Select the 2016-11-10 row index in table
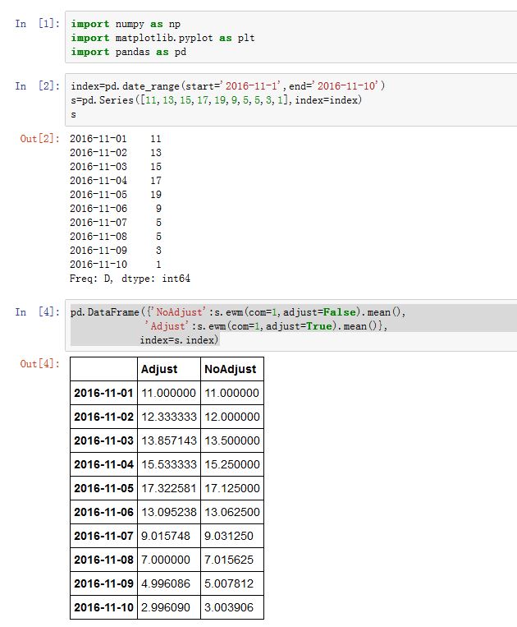517x627 pixels. point(103,607)
